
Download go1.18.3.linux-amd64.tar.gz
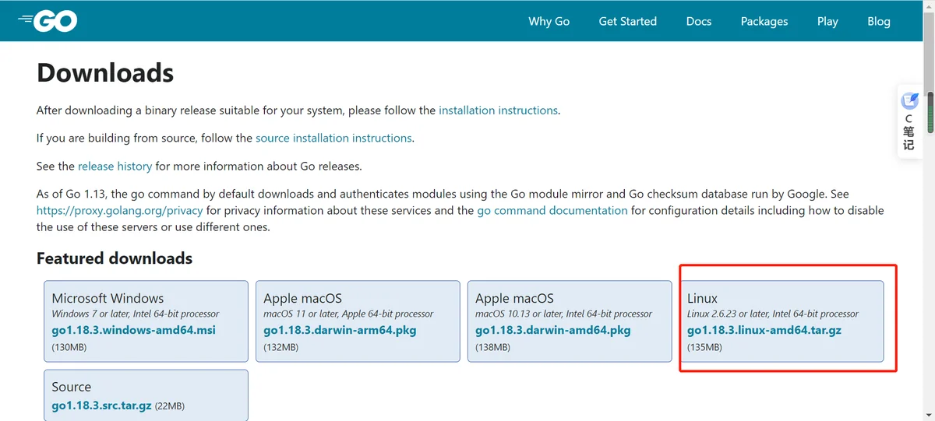click(764, 330)
